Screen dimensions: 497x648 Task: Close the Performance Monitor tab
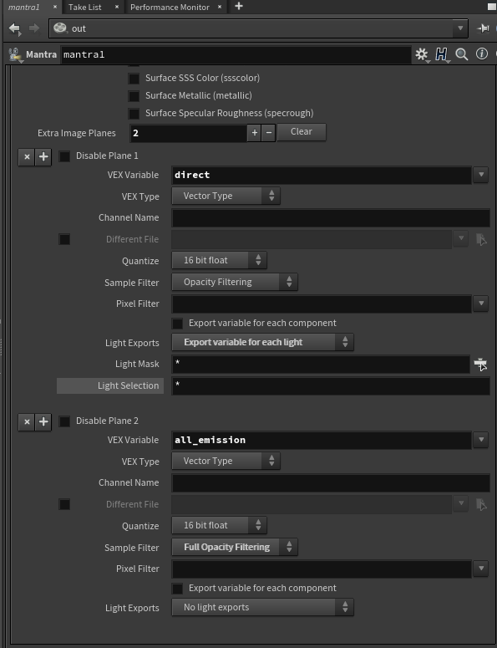(x=220, y=7)
